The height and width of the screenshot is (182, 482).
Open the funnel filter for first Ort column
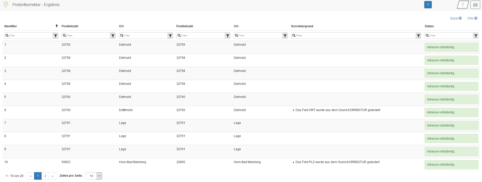170,36
